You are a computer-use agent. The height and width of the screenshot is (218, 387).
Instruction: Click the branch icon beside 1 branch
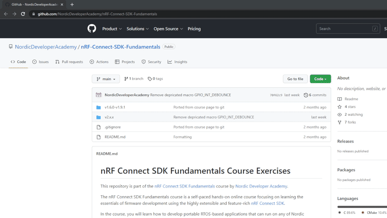coord(126,79)
